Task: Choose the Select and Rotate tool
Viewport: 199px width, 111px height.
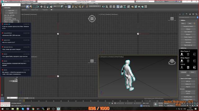Action: [45, 6]
